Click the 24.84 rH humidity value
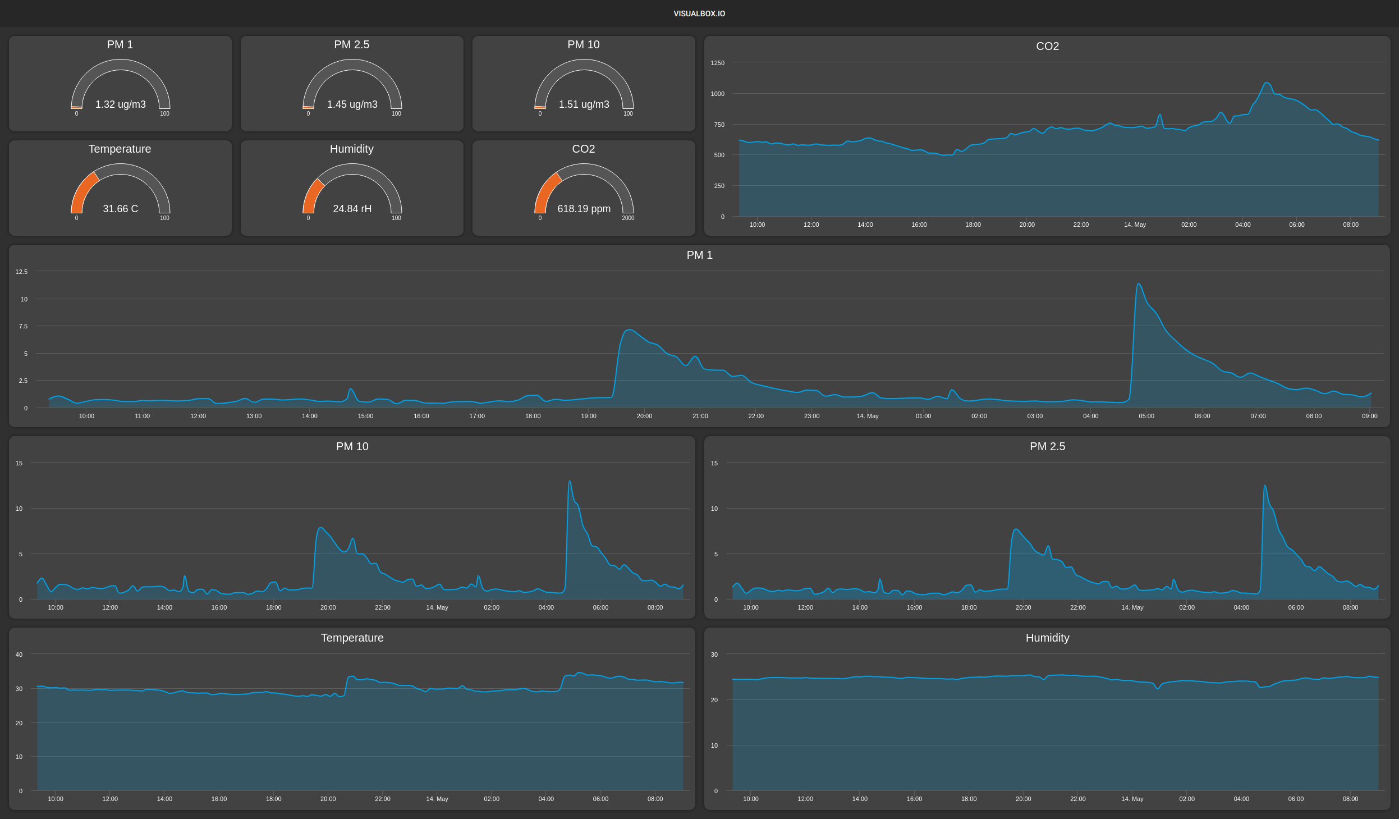The image size is (1399, 819). click(x=352, y=209)
